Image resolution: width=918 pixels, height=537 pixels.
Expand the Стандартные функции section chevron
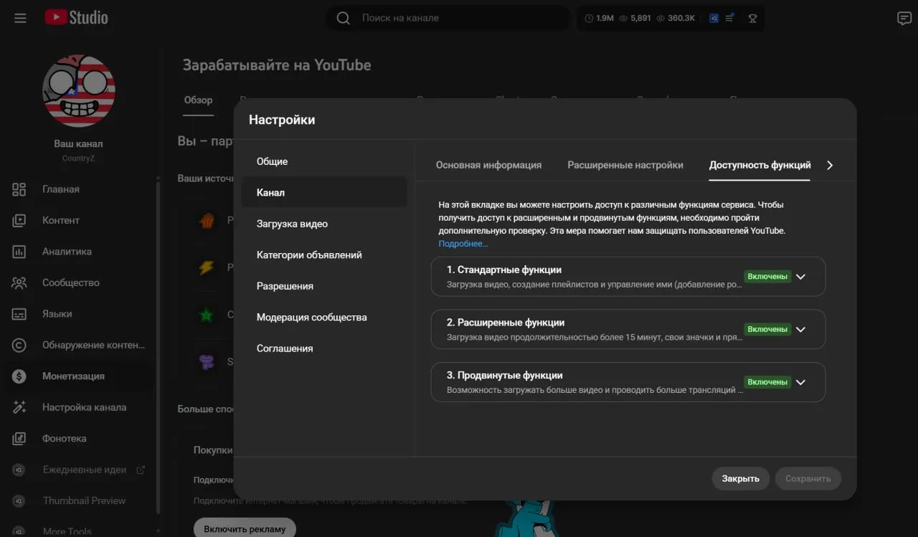(801, 277)
